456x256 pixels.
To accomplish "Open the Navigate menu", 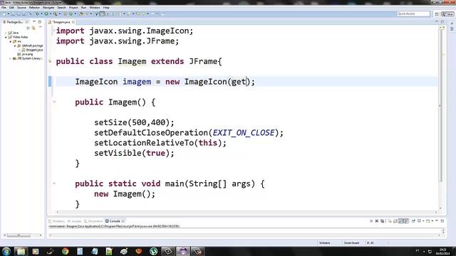I will coord(48,8).
